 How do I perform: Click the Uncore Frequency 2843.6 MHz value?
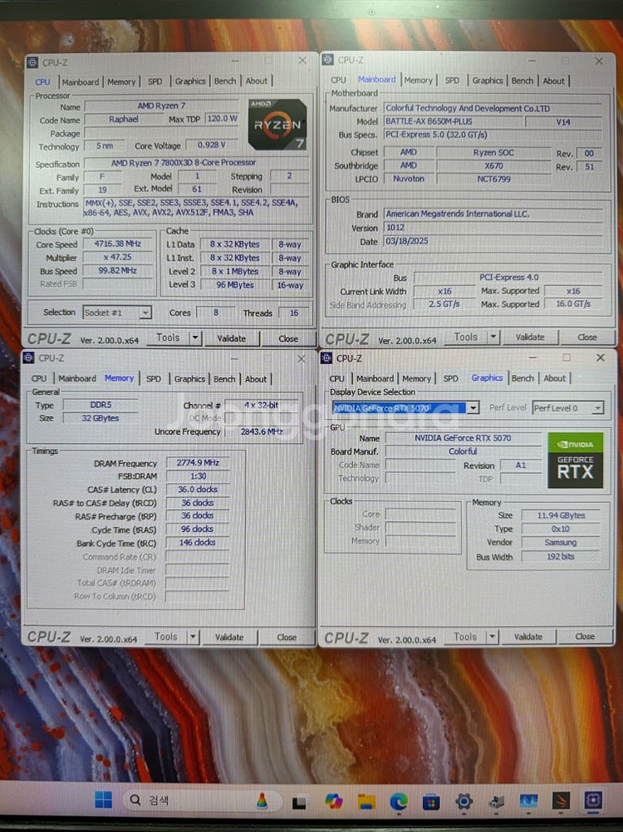(262, 431)
